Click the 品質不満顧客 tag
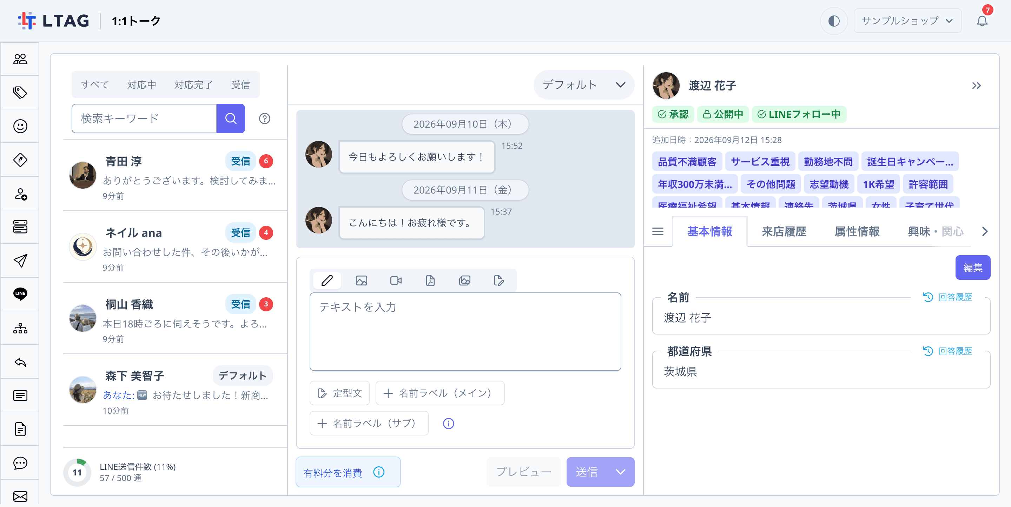1011x507 pixels. 687,162
